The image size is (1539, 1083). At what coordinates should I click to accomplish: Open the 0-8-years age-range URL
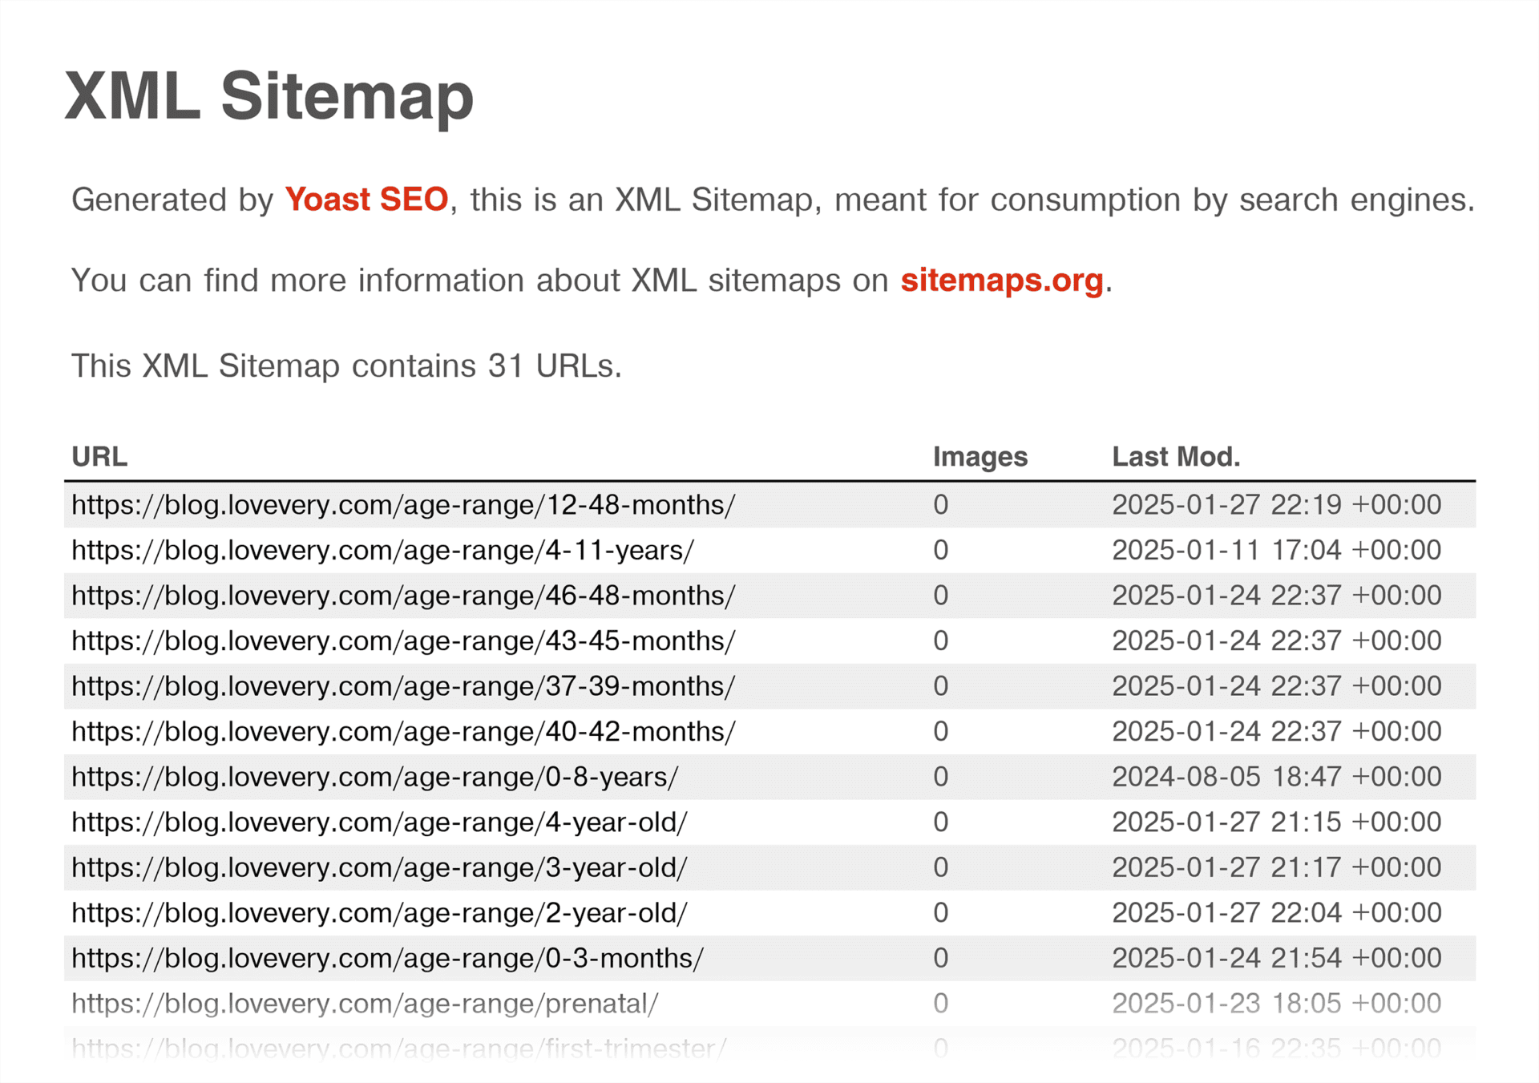point(374,777)
